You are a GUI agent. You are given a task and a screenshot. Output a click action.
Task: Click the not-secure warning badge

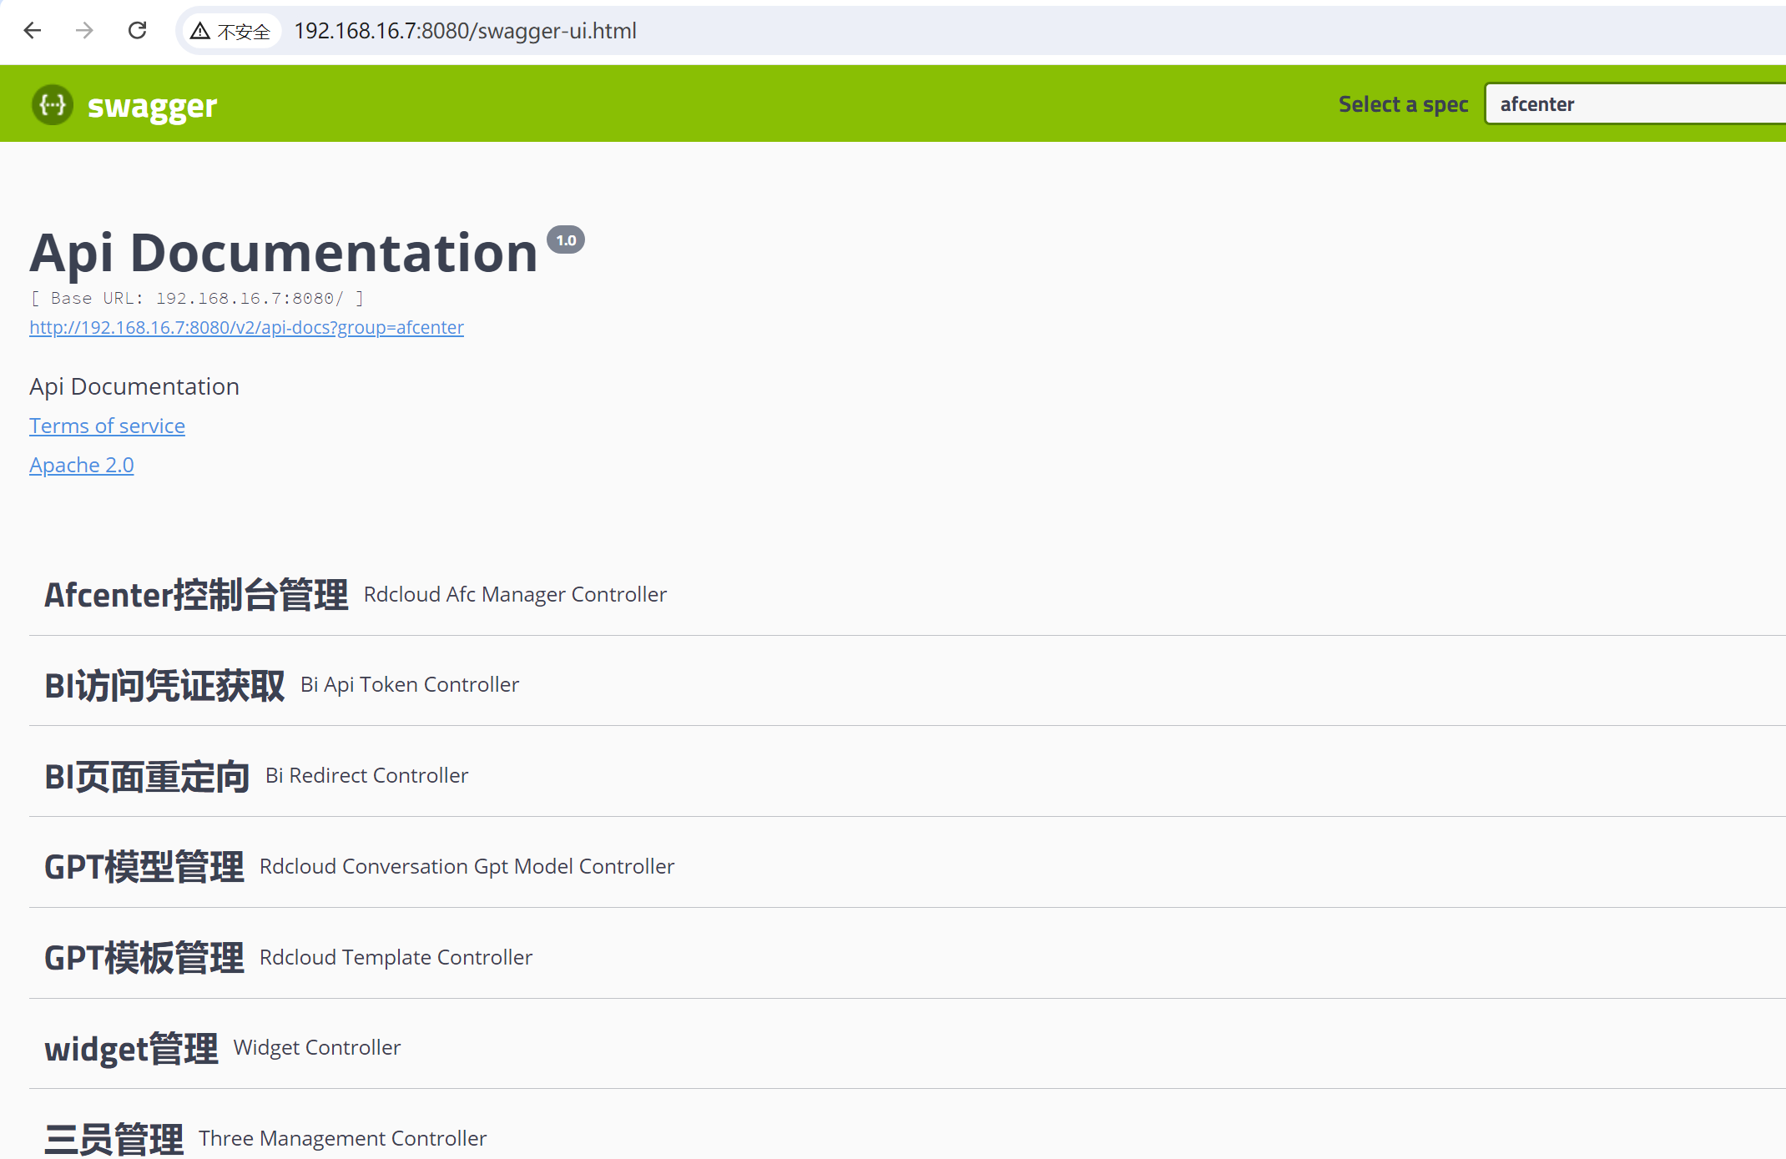tap(231, 32)
